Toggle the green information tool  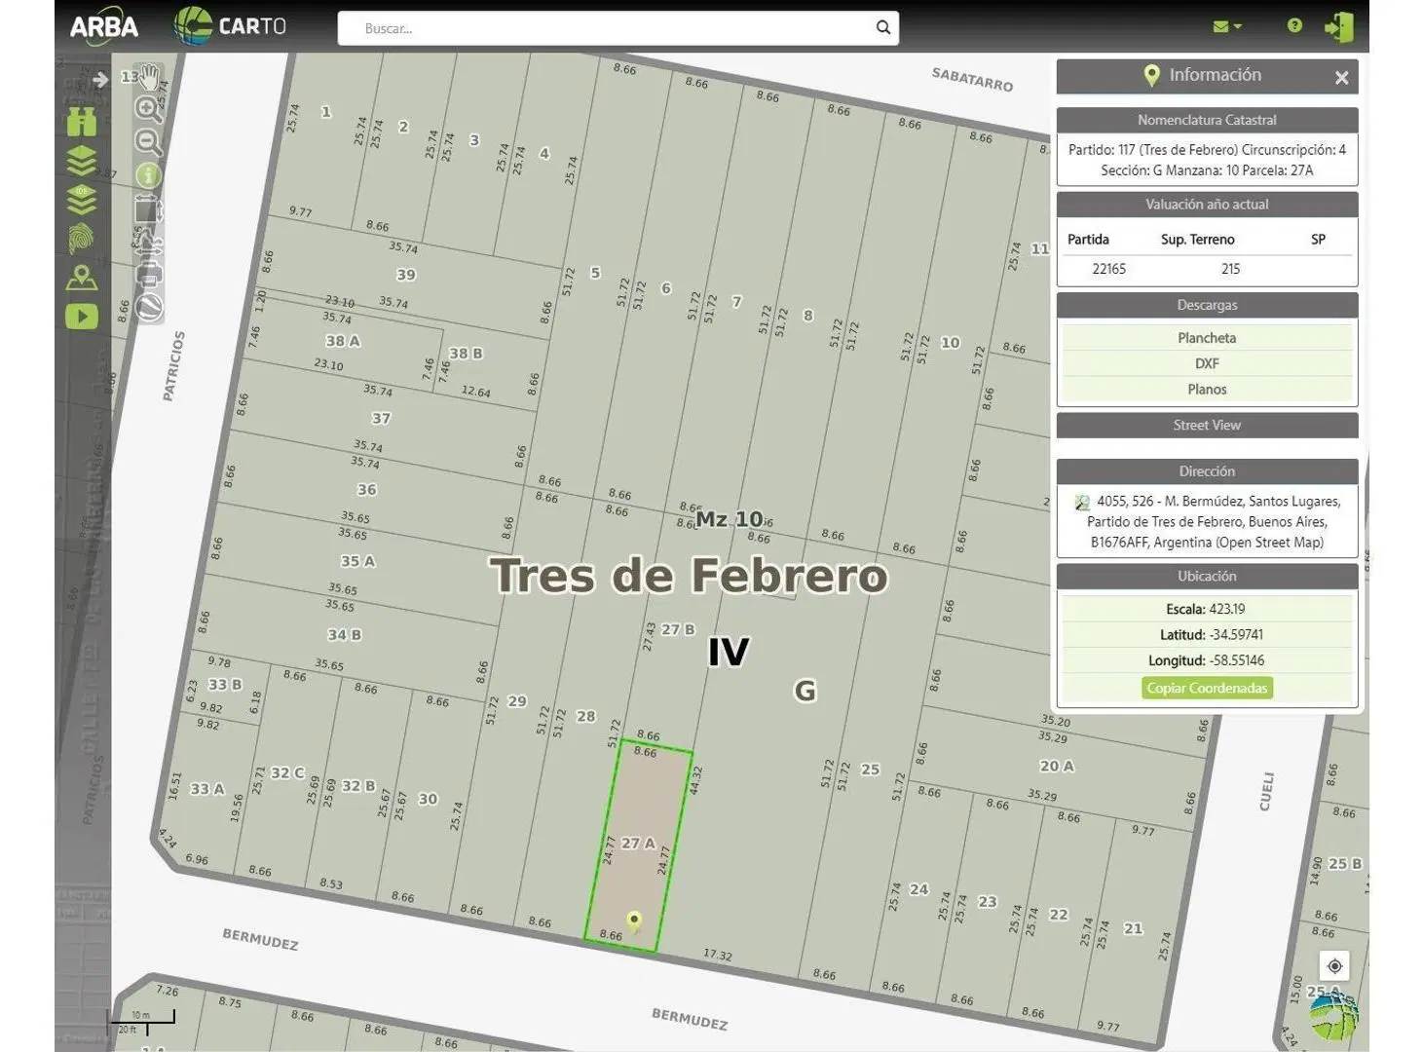(x=148, y=175)
